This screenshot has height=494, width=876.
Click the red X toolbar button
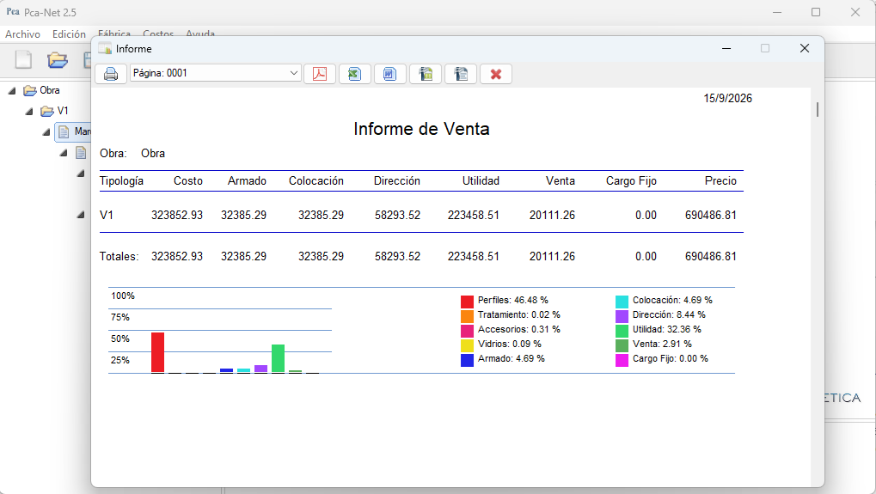[x=495, y=74]
